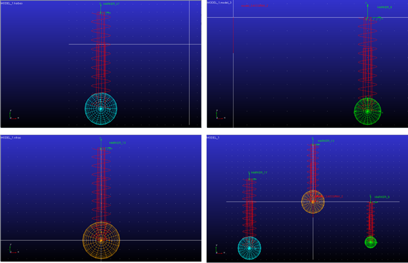Select the spring above the orange sphere in MODEL_1

(313, 167)
